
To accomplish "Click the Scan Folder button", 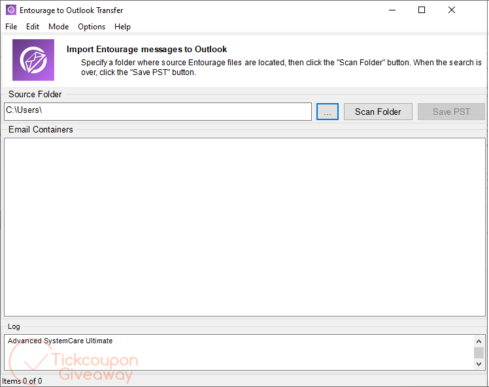I will click(x=378, y=112).
